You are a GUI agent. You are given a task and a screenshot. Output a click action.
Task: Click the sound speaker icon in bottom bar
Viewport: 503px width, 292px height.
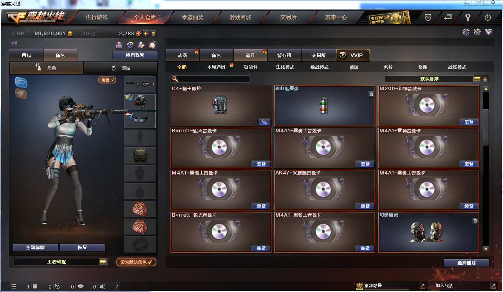point(102,287)
